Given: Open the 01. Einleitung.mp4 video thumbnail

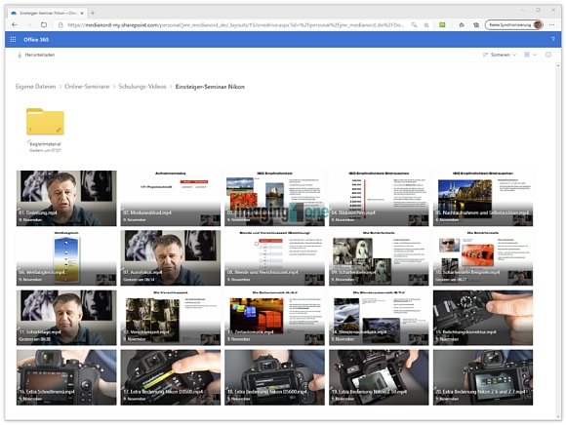Looking at the screenshot, I should click(x=66, y=198).
